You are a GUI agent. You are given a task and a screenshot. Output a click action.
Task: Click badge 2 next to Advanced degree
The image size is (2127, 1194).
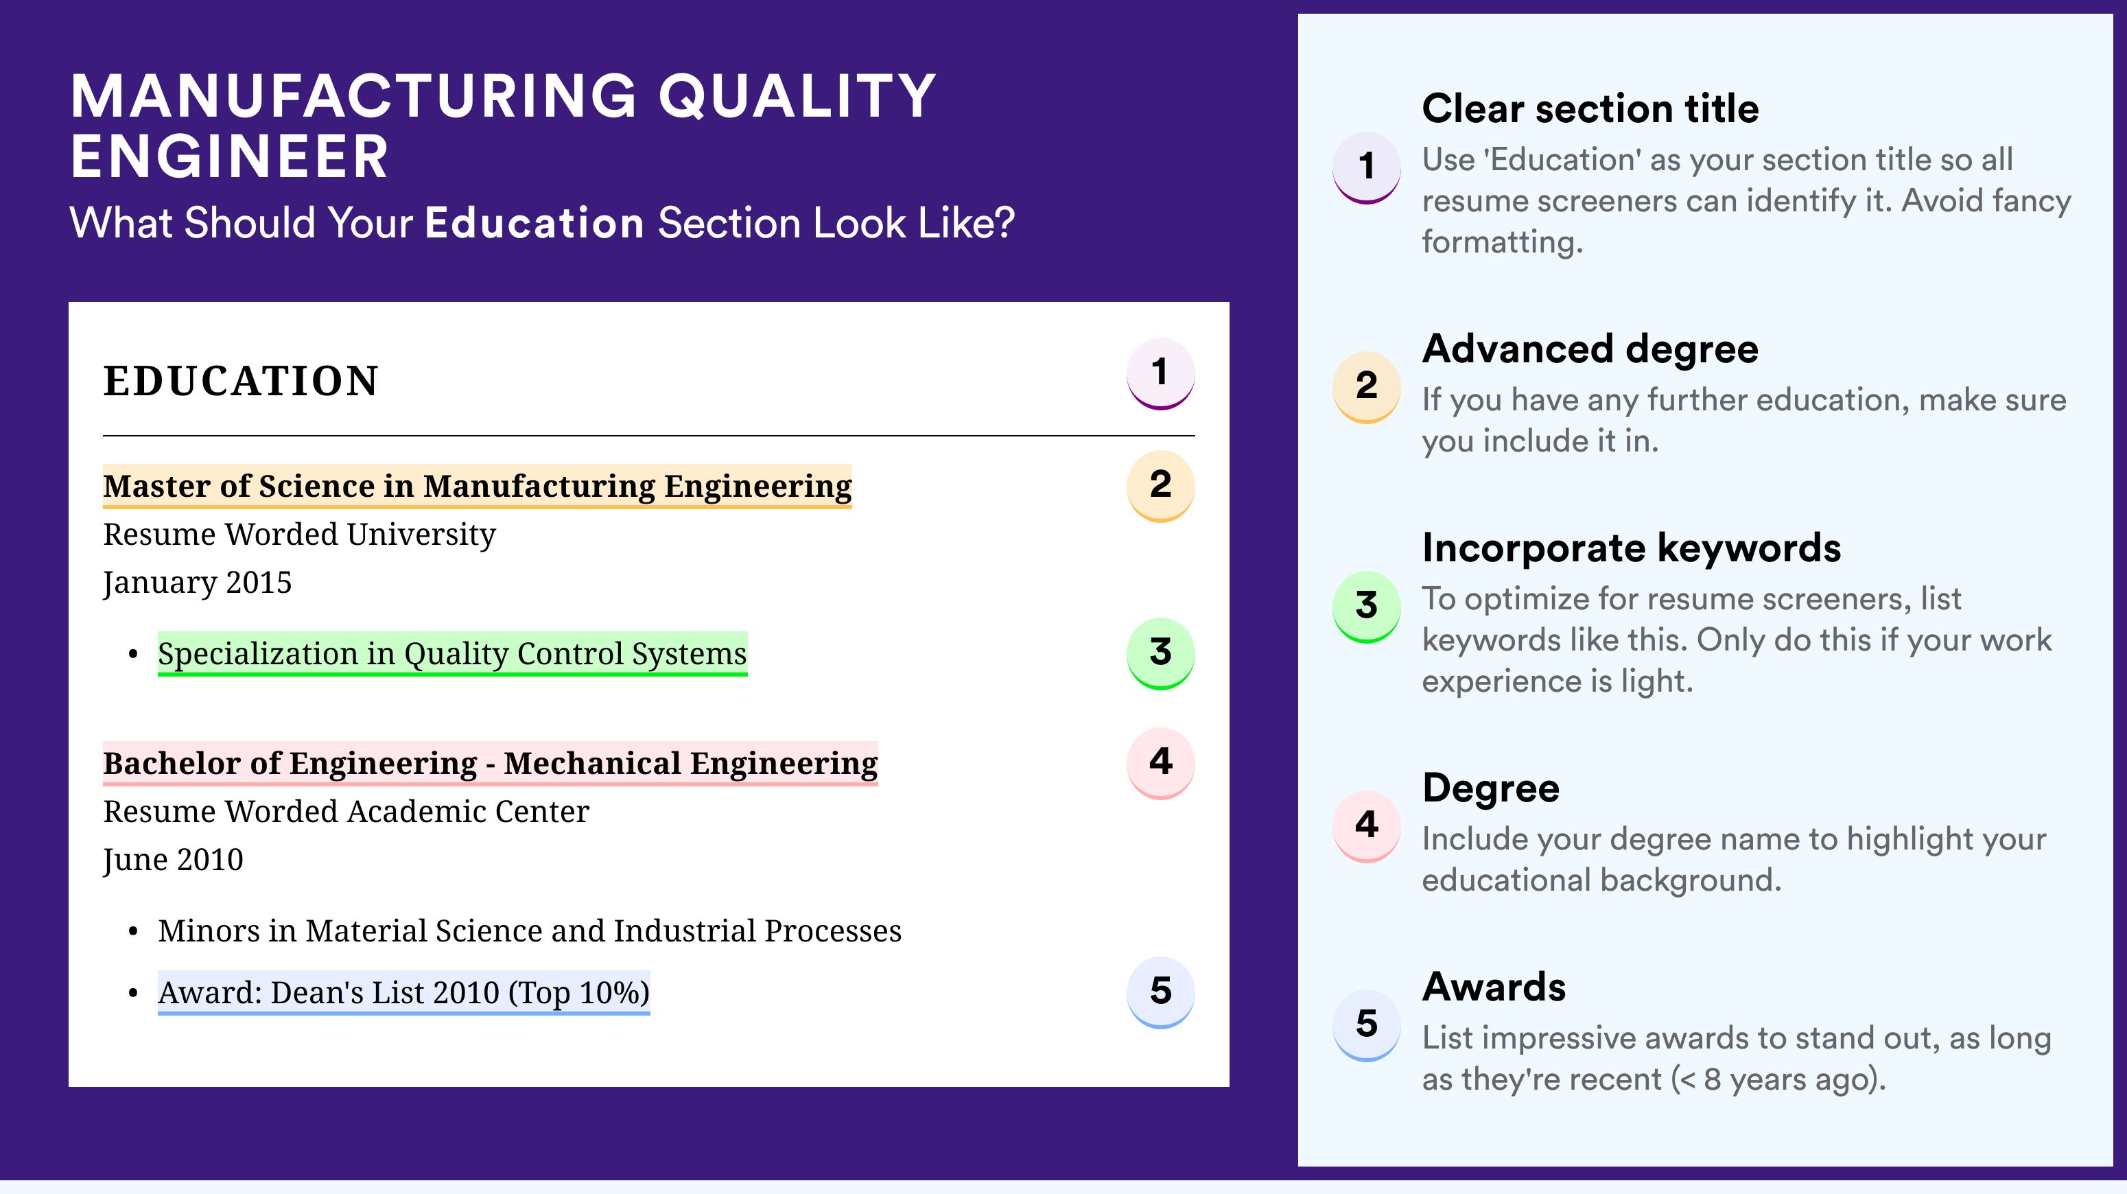[x=1367, y=387]
